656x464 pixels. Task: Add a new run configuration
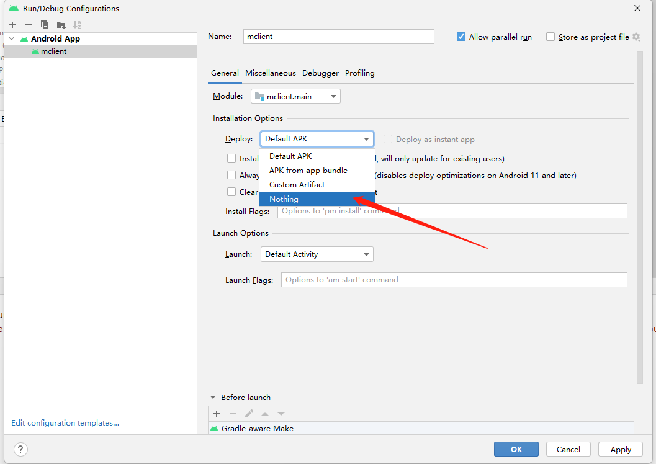click(x=12, y=25)
